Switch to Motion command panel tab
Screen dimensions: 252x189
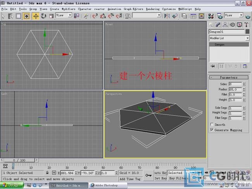tap(232, 25)
